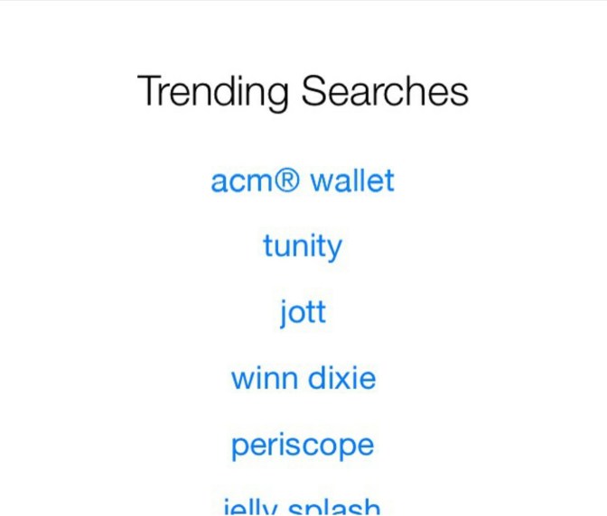Open the acm® wallet trending search
Viewport: 607px width, 516px height.
[x=303, y=180]
